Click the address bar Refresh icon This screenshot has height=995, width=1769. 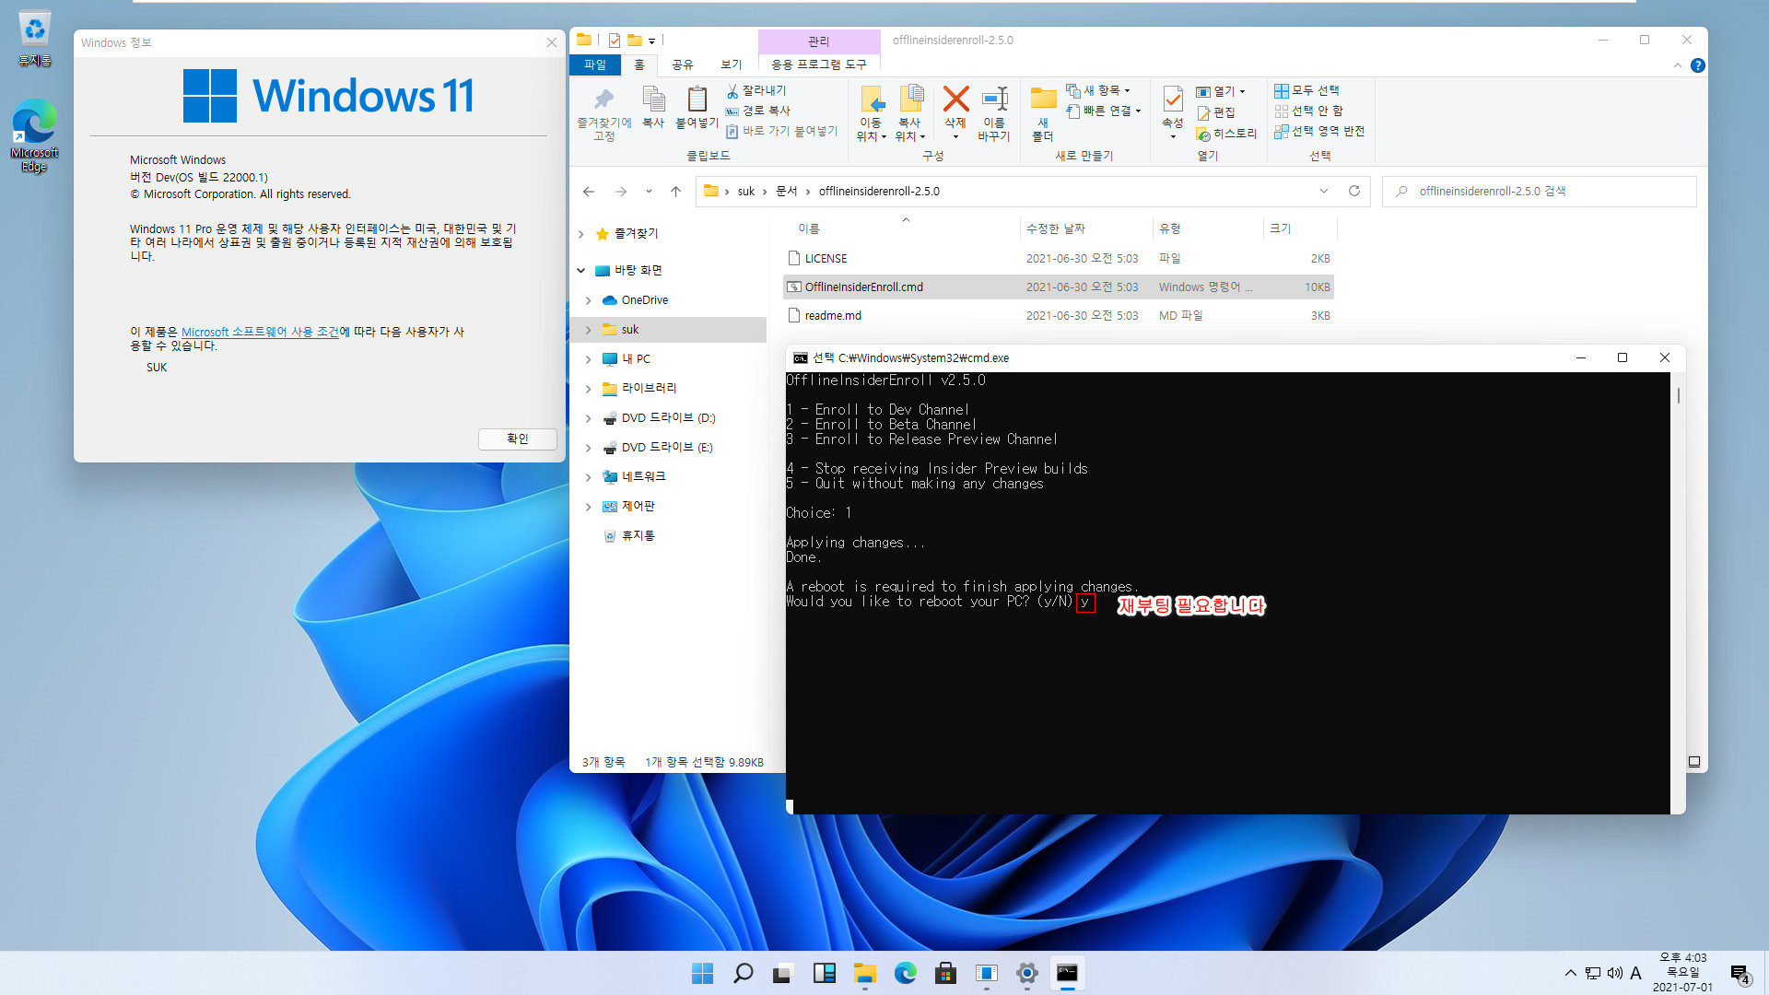[1354, 191]
